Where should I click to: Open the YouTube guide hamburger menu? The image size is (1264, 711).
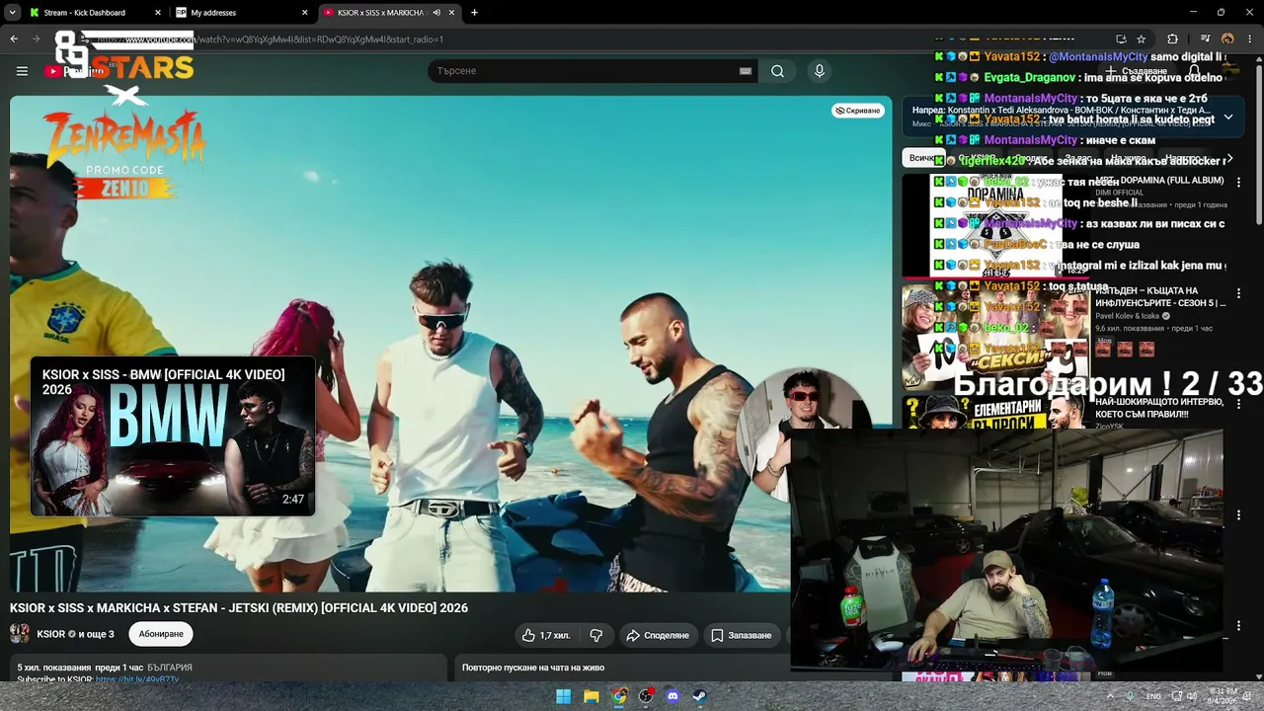(x=22, y=71)
